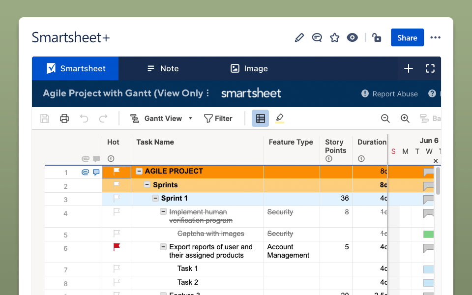Collapse the Sprints row
The width and height of the screenshot is (472, 295).
(x=147, y=184)
